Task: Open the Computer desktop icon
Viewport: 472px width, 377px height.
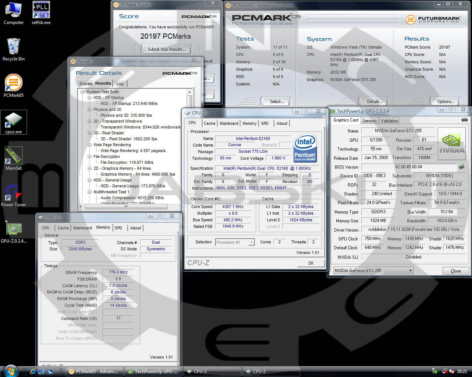Action: [x=13, y=13]
